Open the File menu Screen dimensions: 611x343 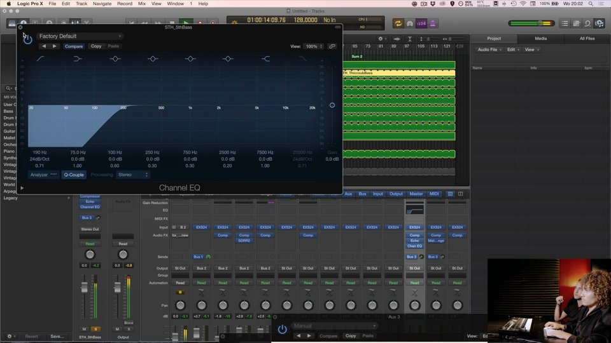click(52, 4)
